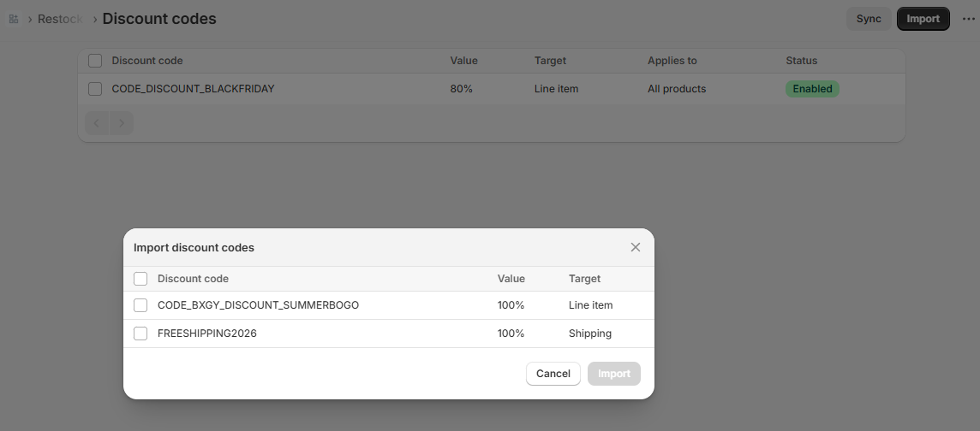980x431 pixels.
Task: Click the app grid icon in breadcrumb
Action: coord(14,19)
